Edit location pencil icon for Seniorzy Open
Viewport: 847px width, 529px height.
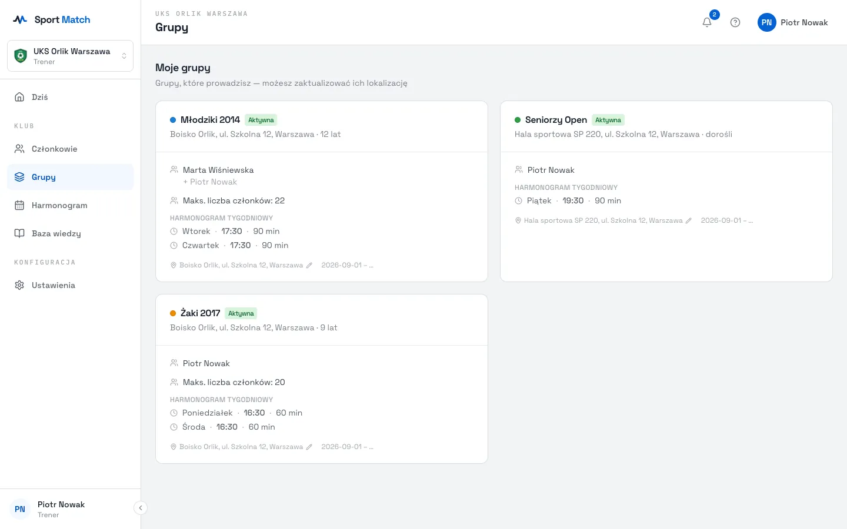point(689,220)
